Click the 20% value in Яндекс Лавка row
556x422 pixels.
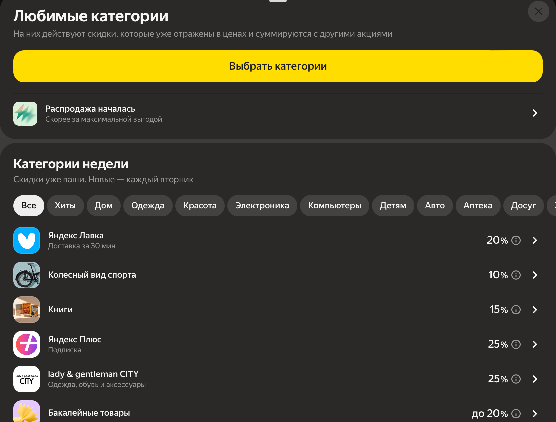pyautogui.click(x=497, y=240)
